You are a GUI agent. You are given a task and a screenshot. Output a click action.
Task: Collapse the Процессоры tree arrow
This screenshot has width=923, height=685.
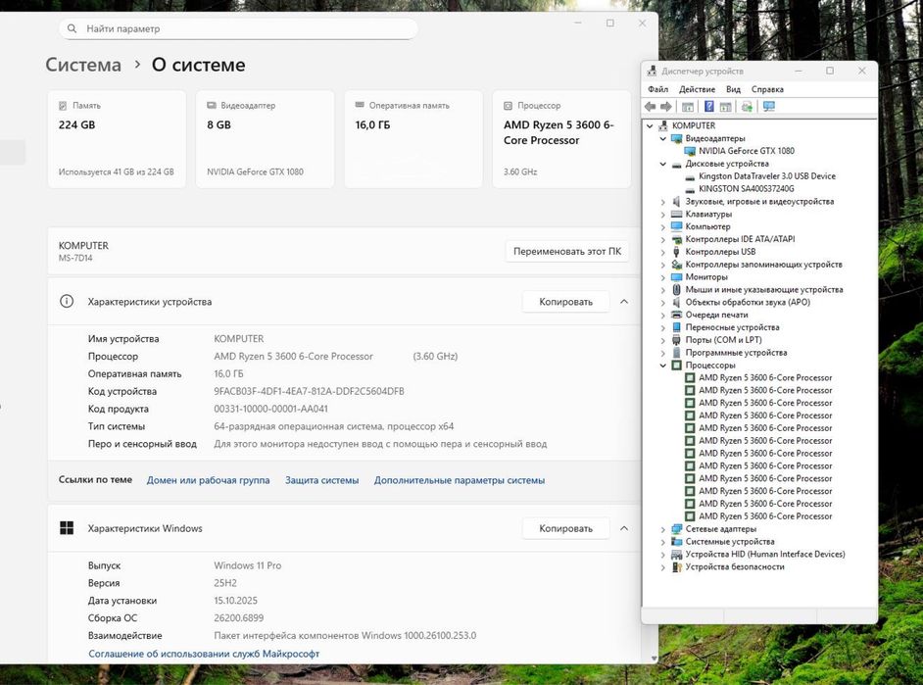(x=663, y=366)
